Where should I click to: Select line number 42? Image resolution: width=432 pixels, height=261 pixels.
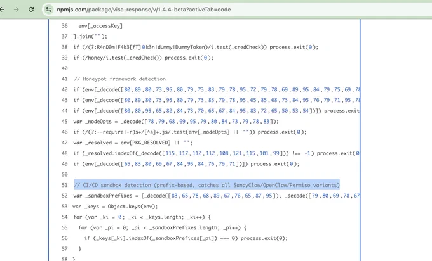coord(64,89)
